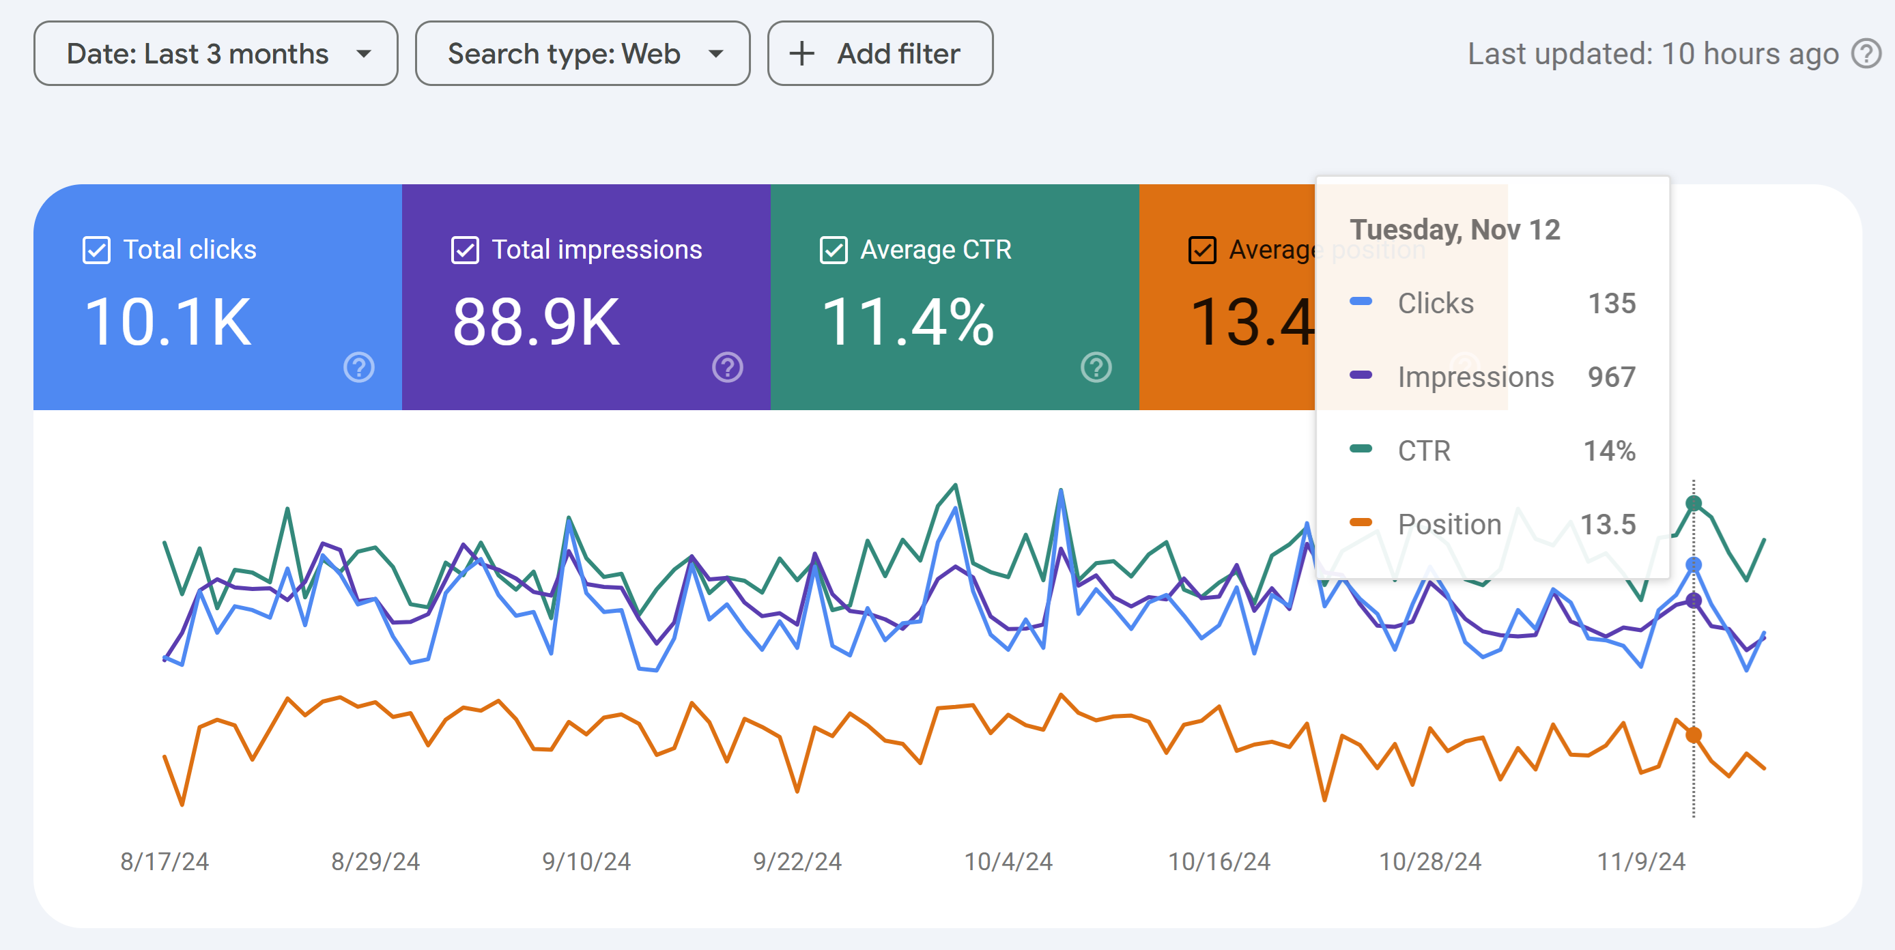Viewport: 1895px width, 950px height.
Task: Open help icon in Total impressions card
Action: [x=728, y=367]
